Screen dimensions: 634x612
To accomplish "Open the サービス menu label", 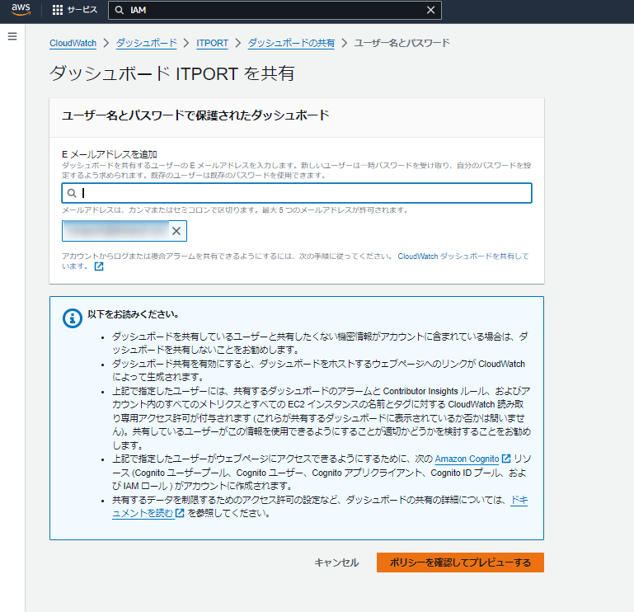I will [82, 10].
